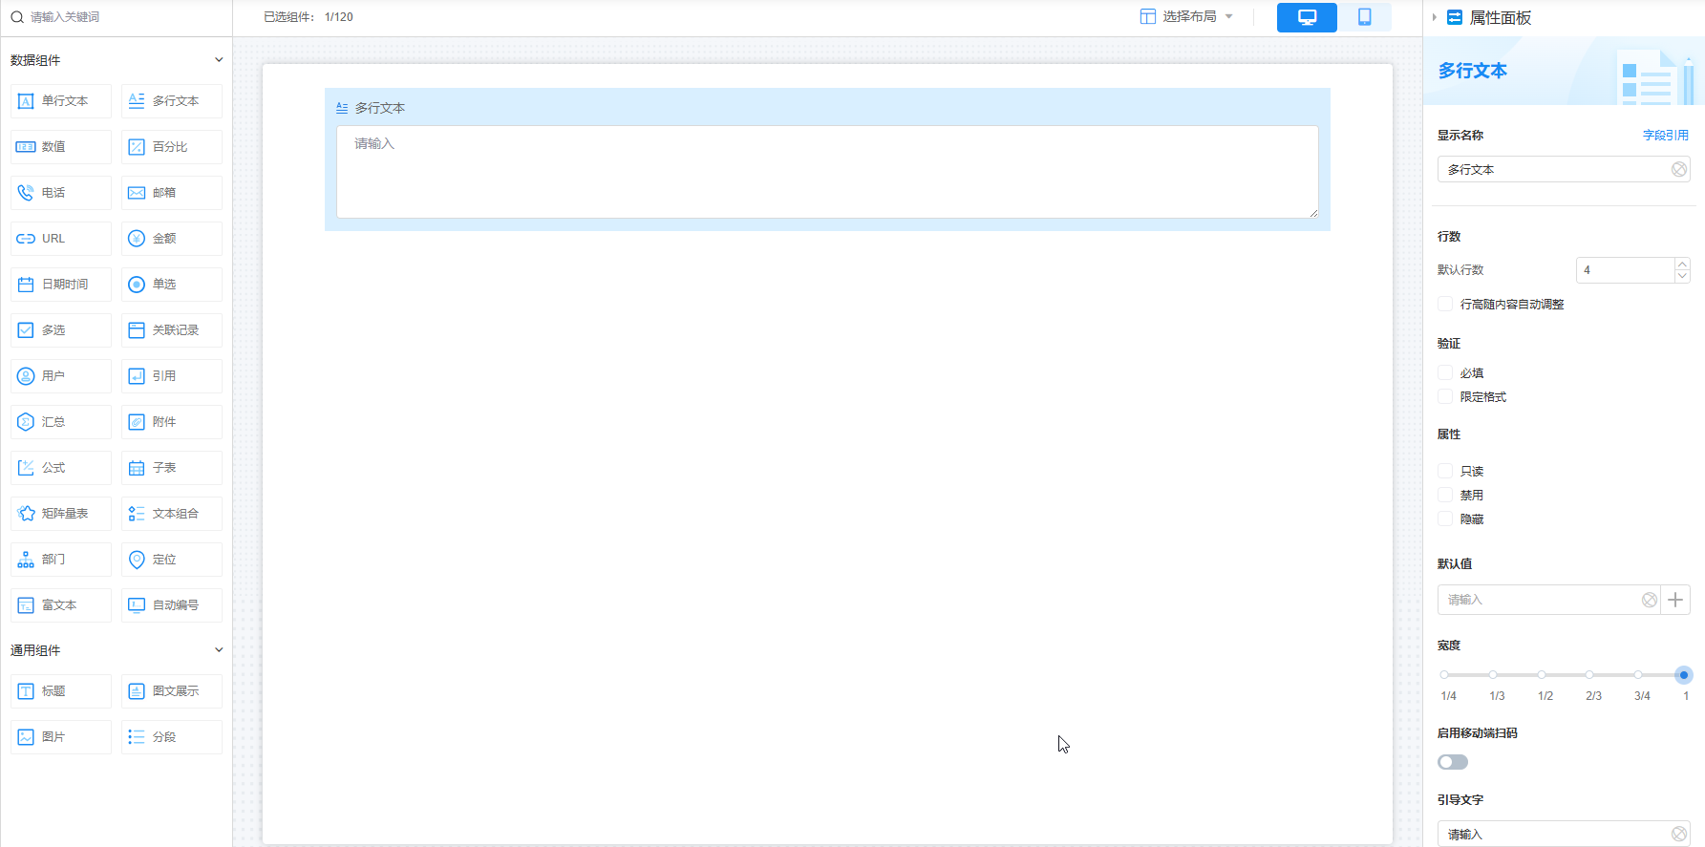Increase the 默认行数 value

tap(1683, 264)
